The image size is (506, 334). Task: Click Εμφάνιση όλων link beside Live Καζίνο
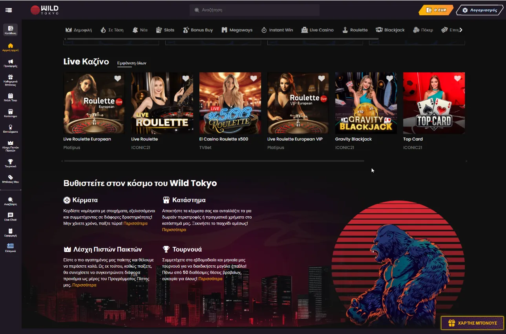tap(132, 63)
